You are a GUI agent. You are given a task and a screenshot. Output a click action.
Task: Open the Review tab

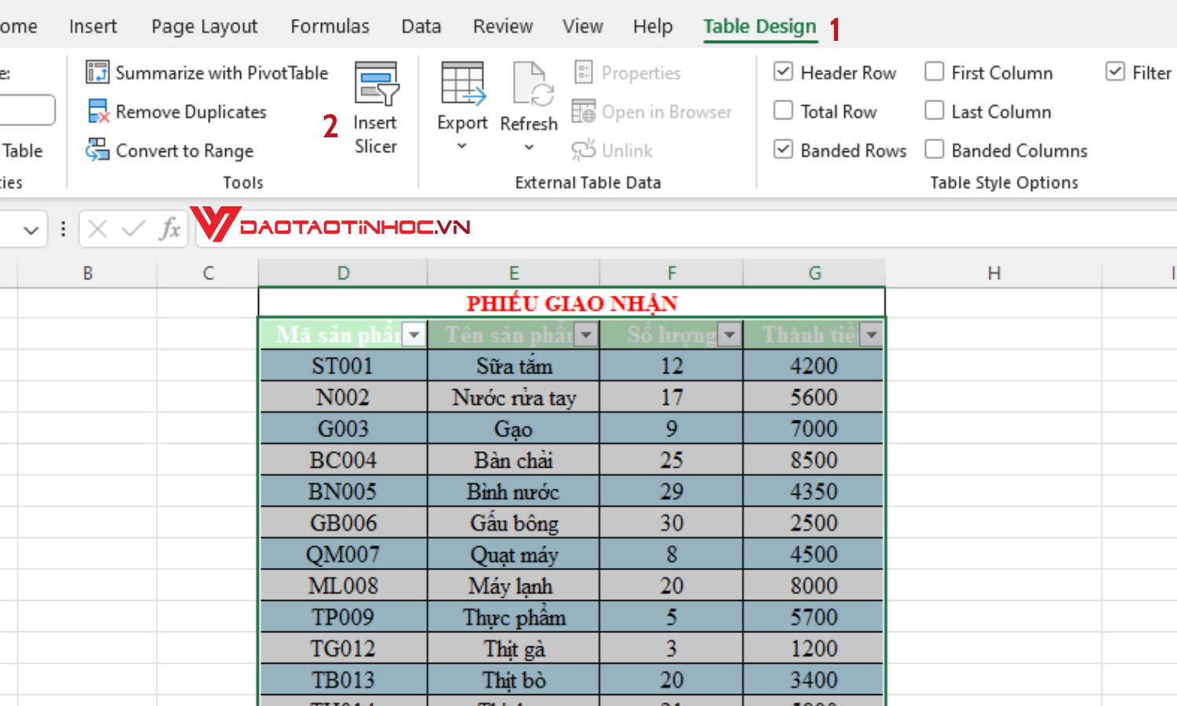(x=502, y=26)
